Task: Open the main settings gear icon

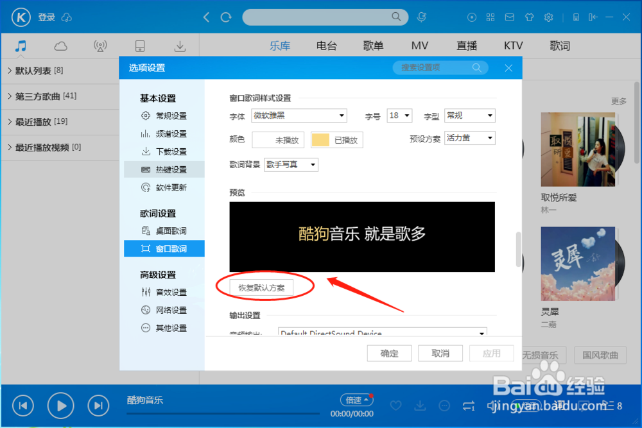Action: [x=548, y=17]
